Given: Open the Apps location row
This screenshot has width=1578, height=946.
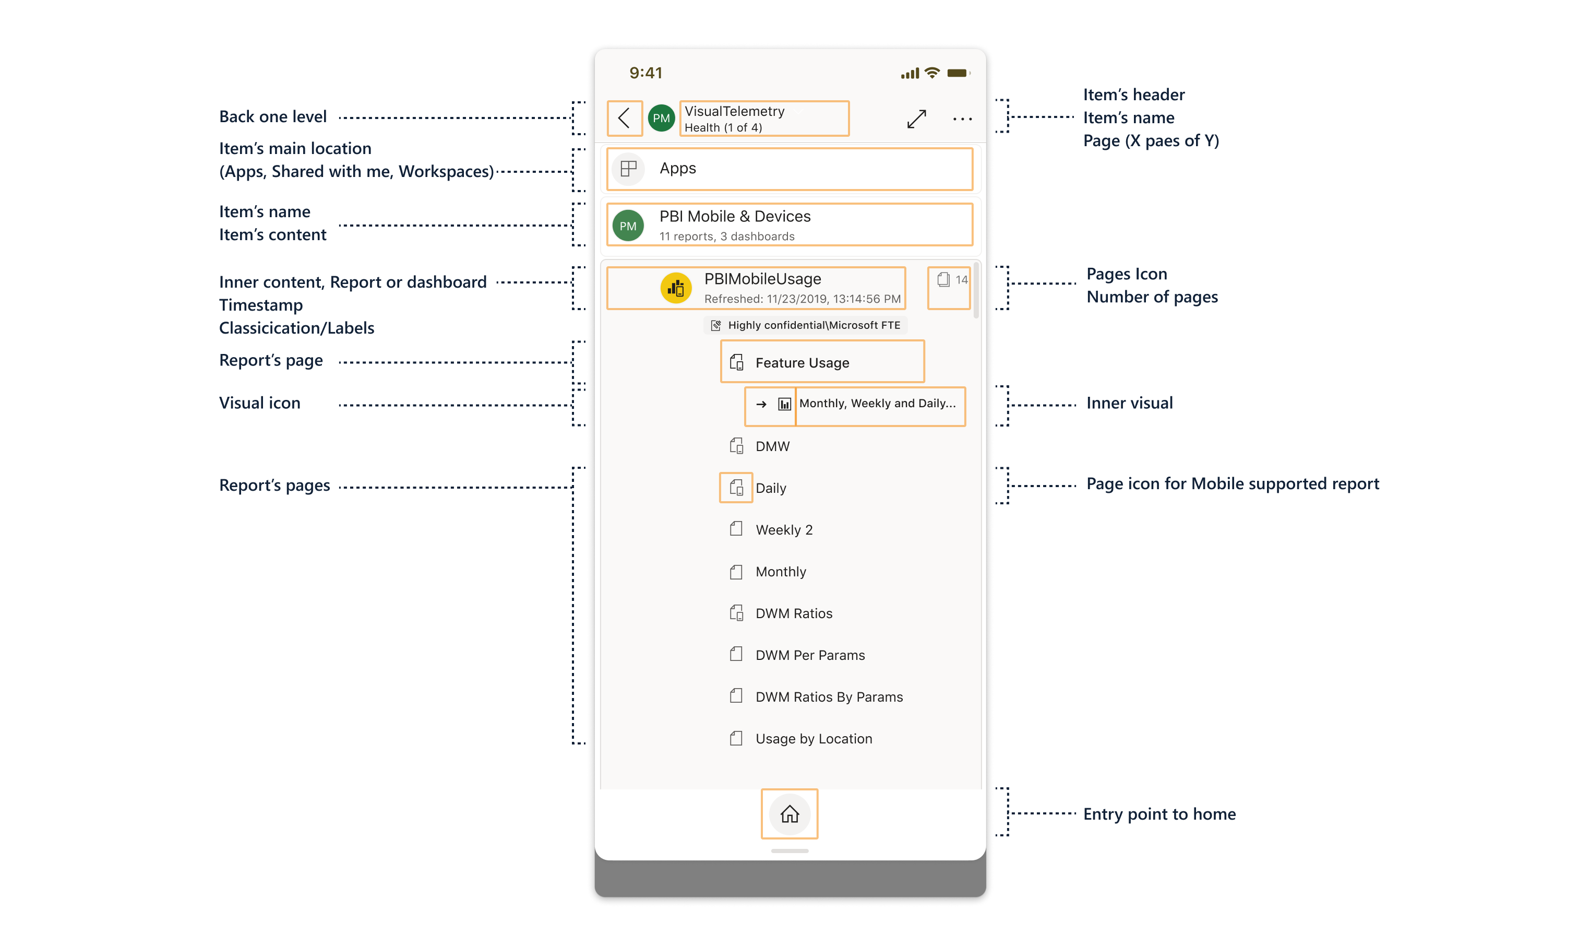Looking at the screenshot, I should pos(790,169).
